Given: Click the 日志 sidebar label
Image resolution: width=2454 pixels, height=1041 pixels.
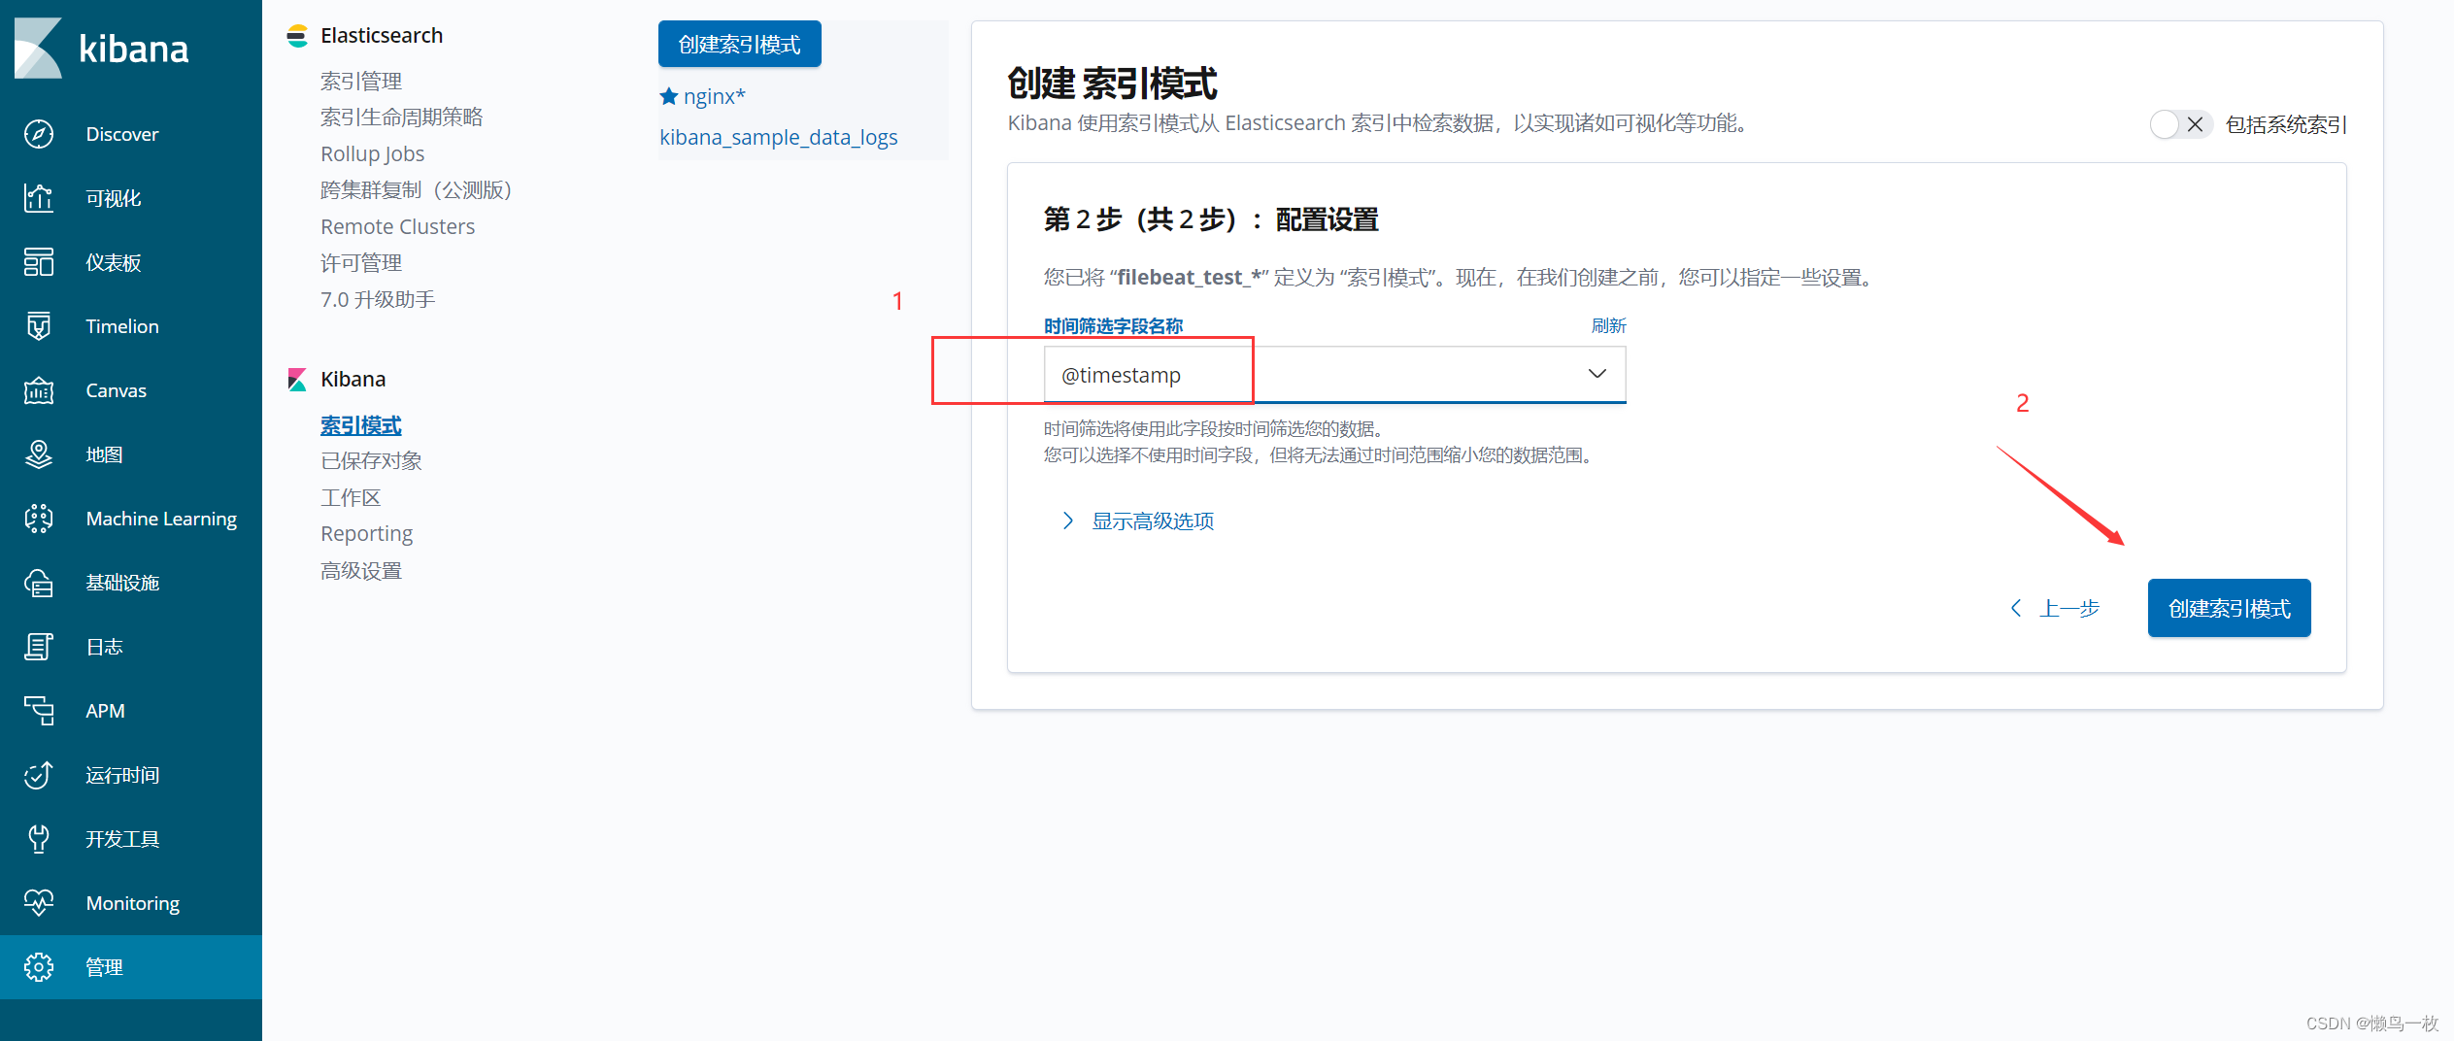Looking at the screenshot, I should (104, 647).
